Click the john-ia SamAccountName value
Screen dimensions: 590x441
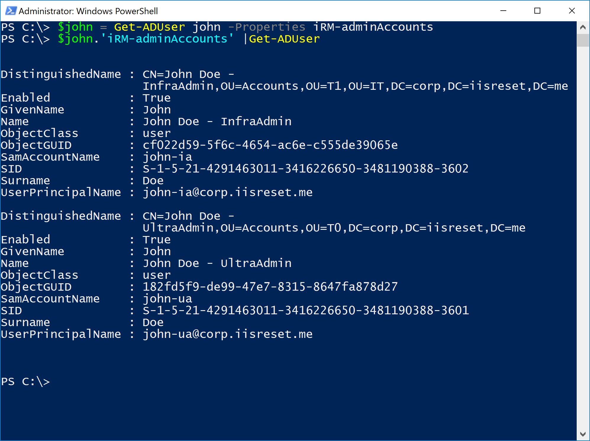pyautogui.click(x=167, y=157)
